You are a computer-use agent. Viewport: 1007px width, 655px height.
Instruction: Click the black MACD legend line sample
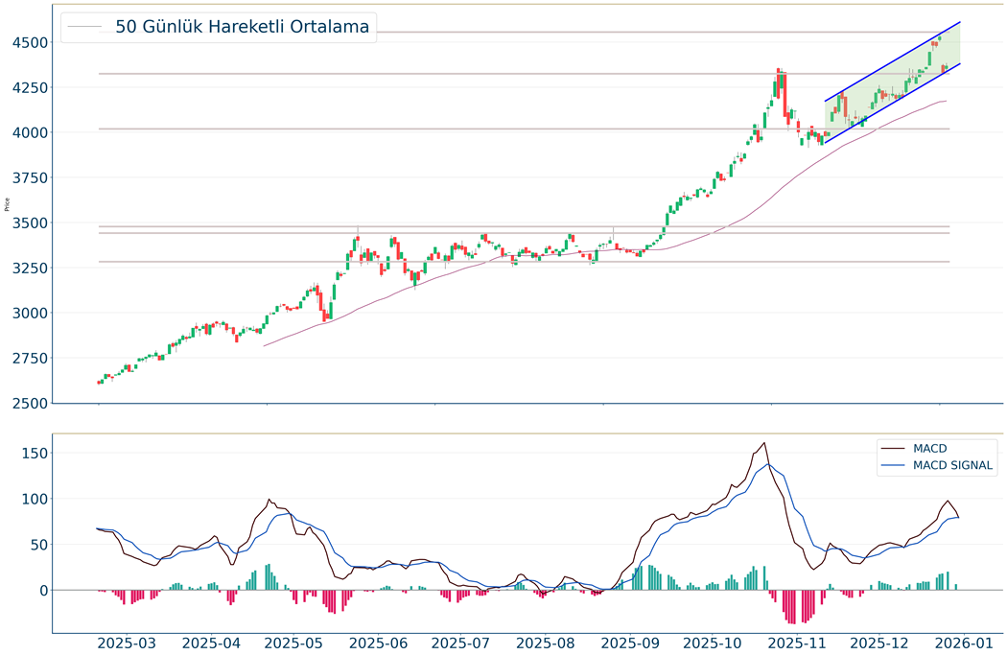coord(894,448)
